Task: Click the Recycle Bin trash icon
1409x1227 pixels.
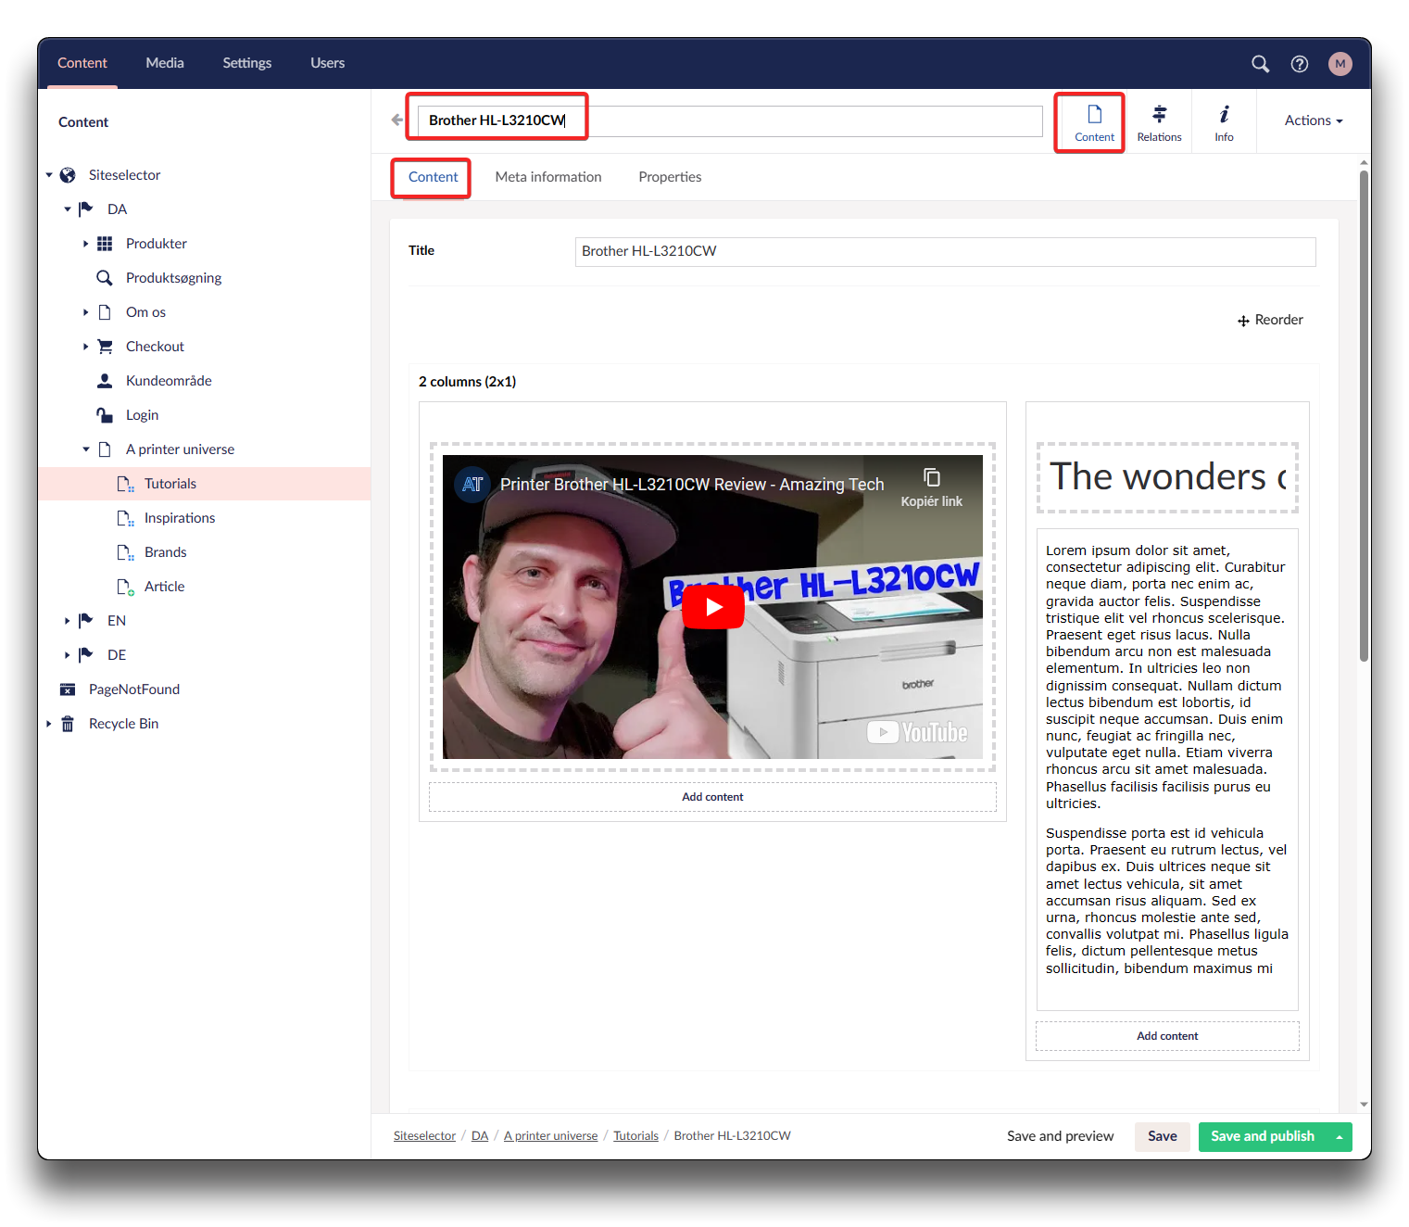Action: 68,724
